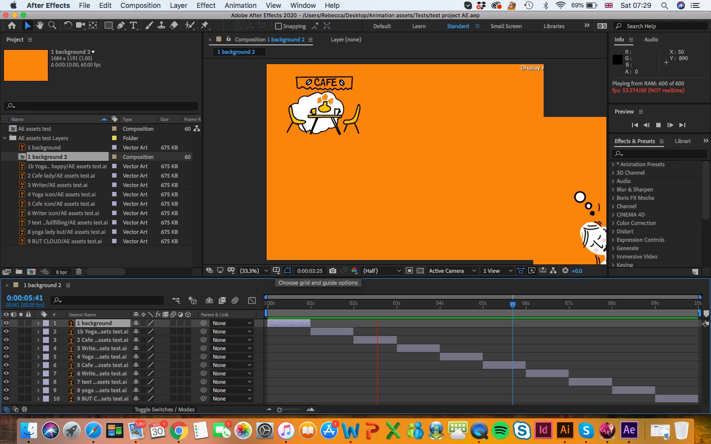Click the Toggle Switches / Modes button
The width and height of the screenshot is (711, 444).
(164, 409)
